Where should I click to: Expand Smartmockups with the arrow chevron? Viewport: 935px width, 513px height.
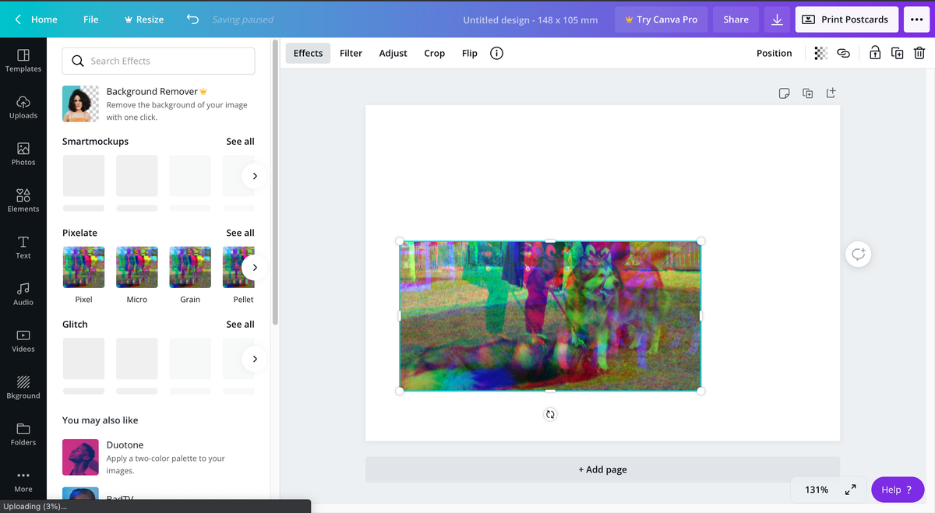tap(255, 175)
